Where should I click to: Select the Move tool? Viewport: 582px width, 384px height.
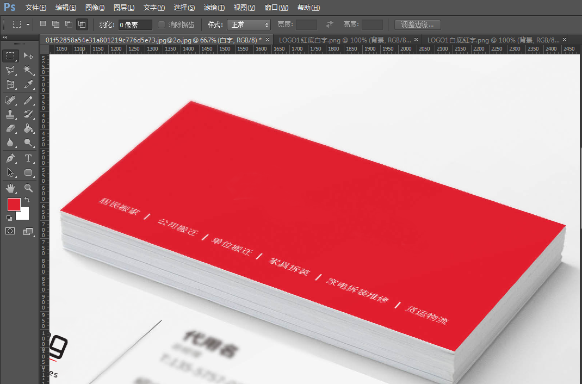28,56
